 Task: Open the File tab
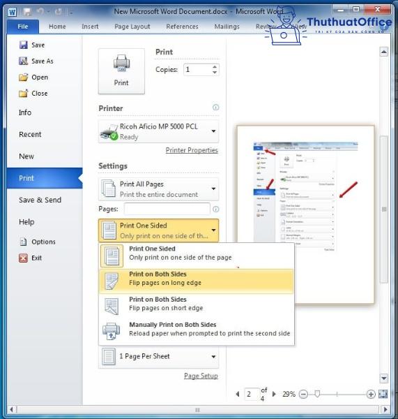[x=23, y=27]
